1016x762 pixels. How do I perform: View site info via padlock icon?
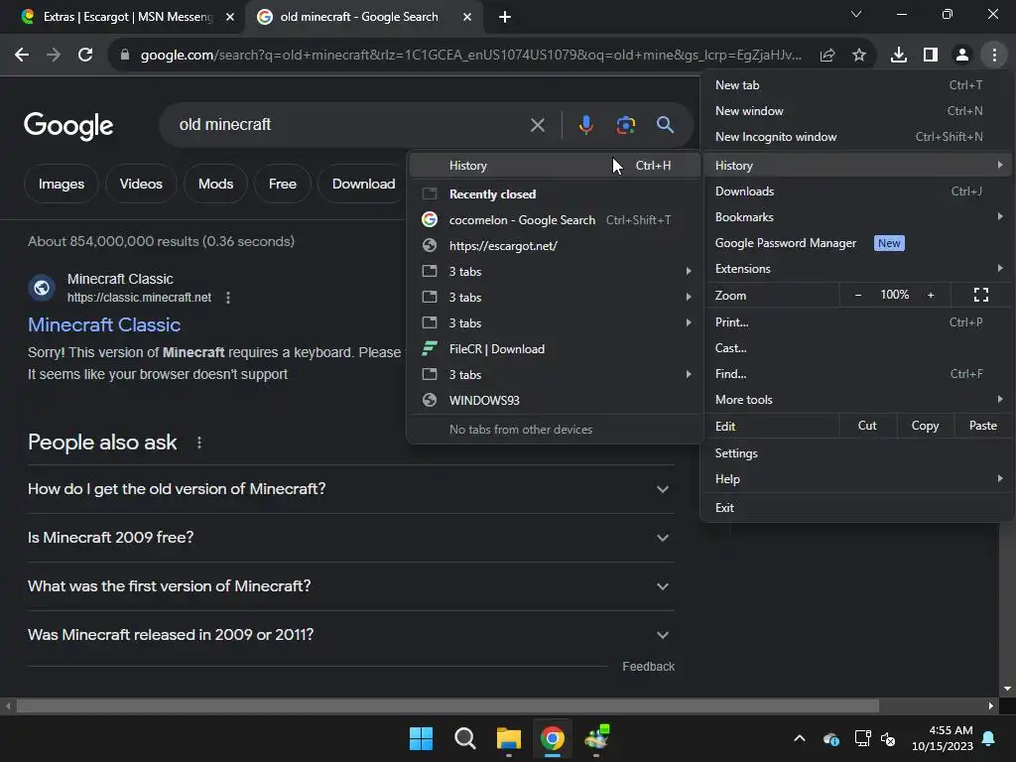pyautogui.click(x=124, y=56)
